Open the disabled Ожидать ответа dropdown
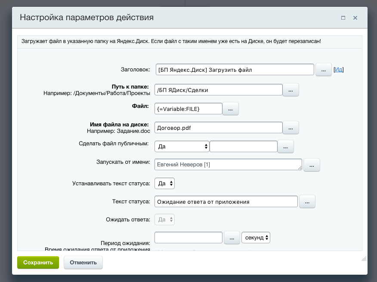This screenshot has width=377, height=282. (165, 220)
